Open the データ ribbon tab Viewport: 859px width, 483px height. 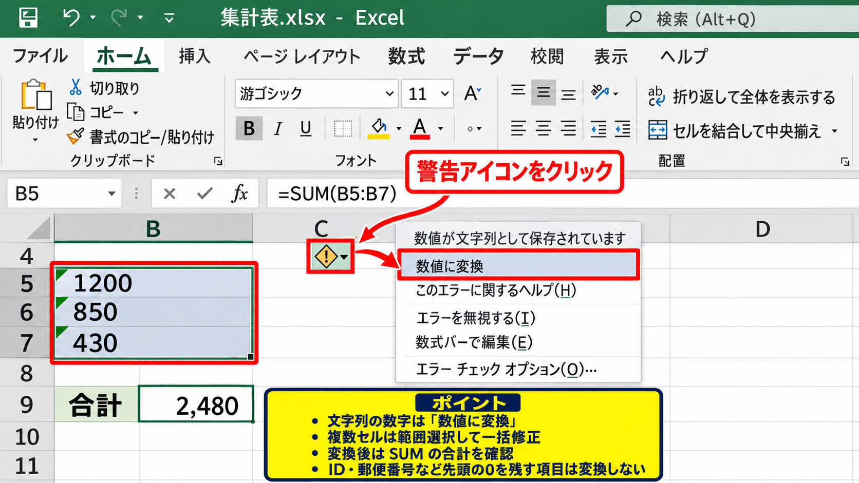pyautogui.click(x=478, y=56)
